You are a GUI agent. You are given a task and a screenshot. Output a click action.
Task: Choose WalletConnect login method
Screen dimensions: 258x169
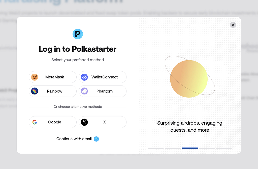click(103, 77)
